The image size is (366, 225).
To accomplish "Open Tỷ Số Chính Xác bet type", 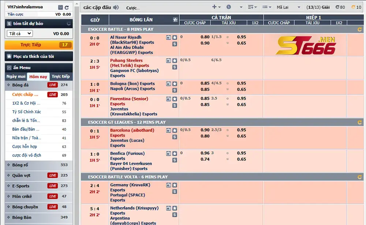I will [x=27, y=112].
